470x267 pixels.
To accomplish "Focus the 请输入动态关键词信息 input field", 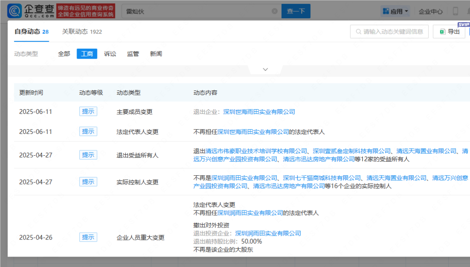I will (x=389, y=31).
